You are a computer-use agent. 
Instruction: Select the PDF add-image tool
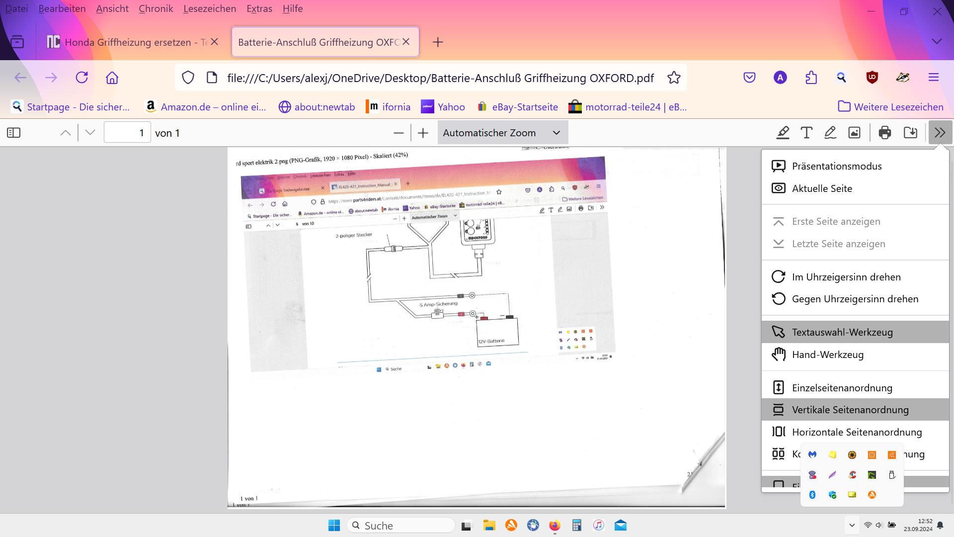(x=854, y=133)
